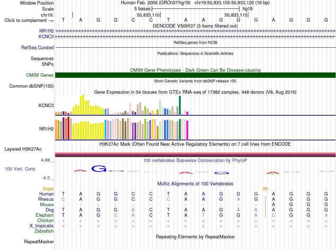The height and width of the screenshot is (250, 336).
Task: Click the NR1H2 expression bar chart
Action: [122, 128]
